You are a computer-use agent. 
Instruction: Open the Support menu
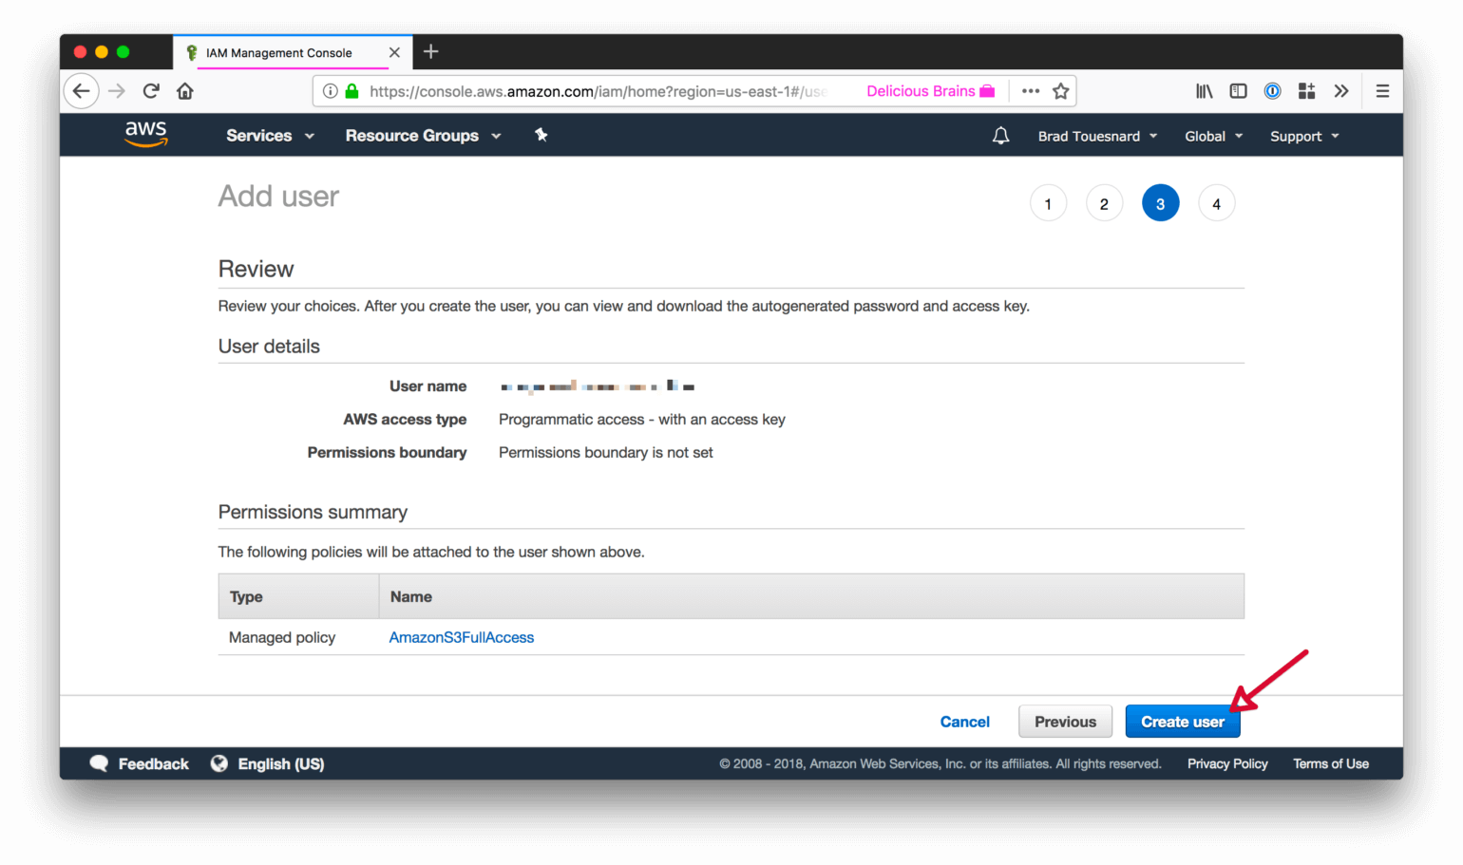click(1304, 137)
